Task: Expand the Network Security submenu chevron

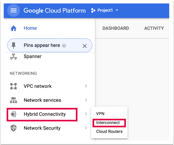Action: 86,128
